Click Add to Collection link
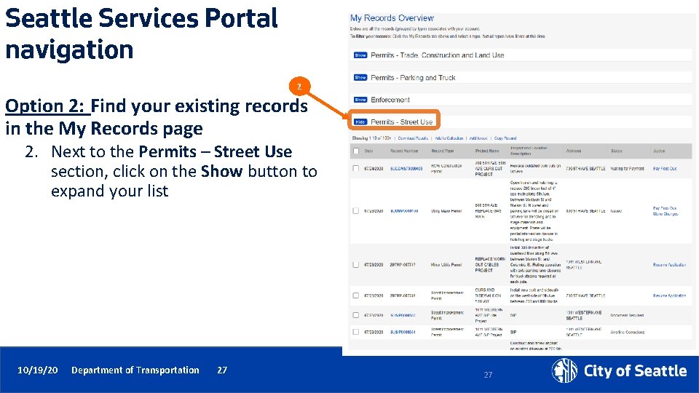The width and height of the screenshot is (699, 393). coord(449,138)
